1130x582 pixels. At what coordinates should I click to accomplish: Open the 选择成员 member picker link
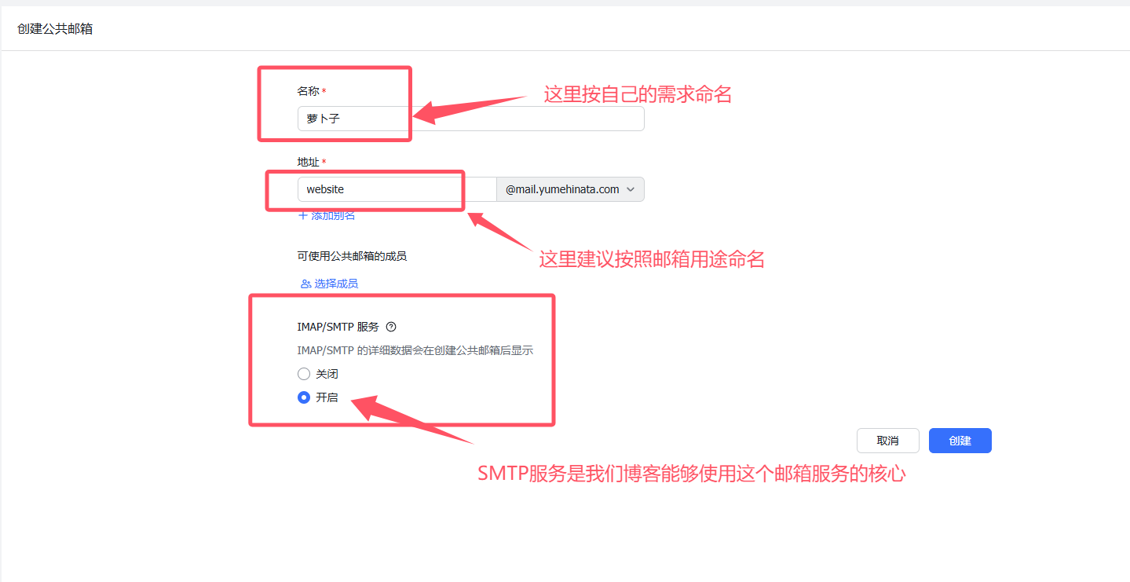pyautogui.click(x=336, y=284)
